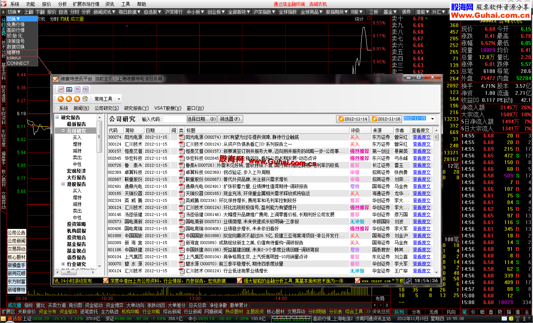The height and width of the screenshot is (323, 533).
Task: Open PDF icon for 中国国旅 report row
Action: coord(182,236)
